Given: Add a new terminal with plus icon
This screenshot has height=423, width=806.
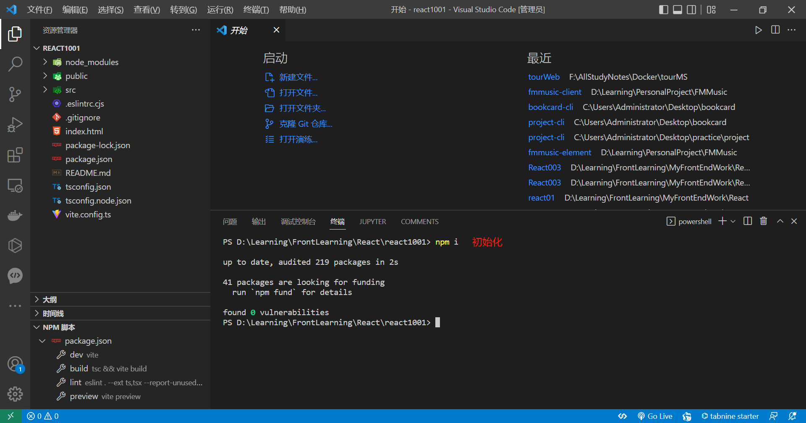Looking at the screenshot, I should 722,221.
